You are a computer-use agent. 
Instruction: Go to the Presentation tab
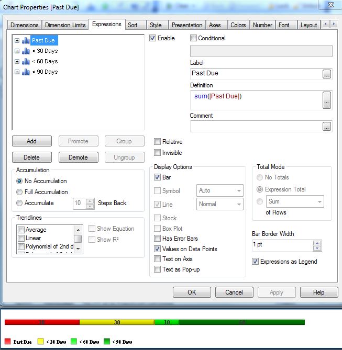tap(187, 25)
